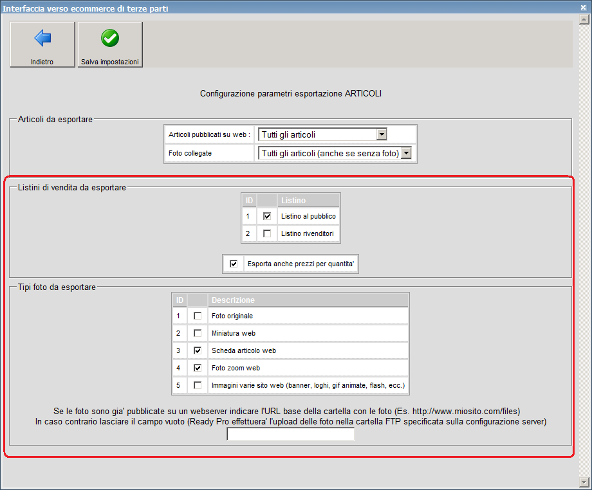This screenshot has height=490, width=592.
Task: Check the 'Foto originale' checkbox
Action: (198, 316)
